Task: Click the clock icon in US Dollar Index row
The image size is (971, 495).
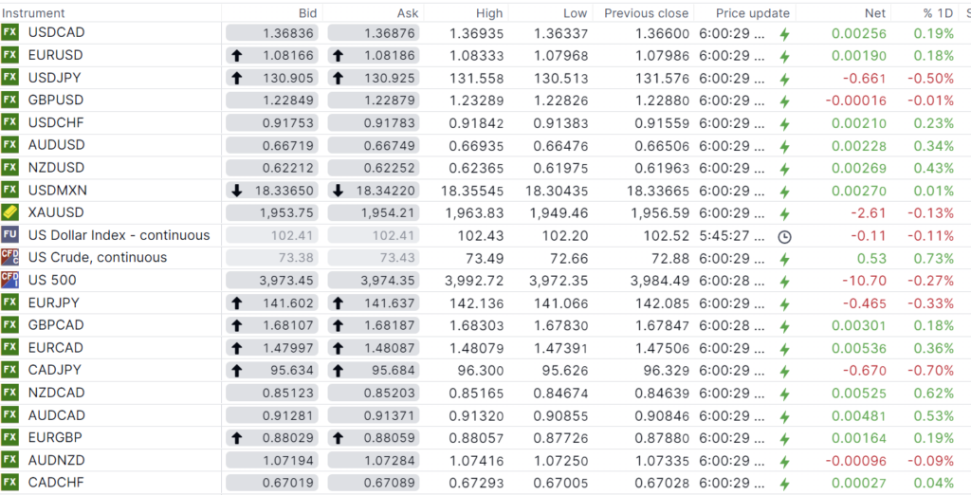Action: (x=784, y=236)
